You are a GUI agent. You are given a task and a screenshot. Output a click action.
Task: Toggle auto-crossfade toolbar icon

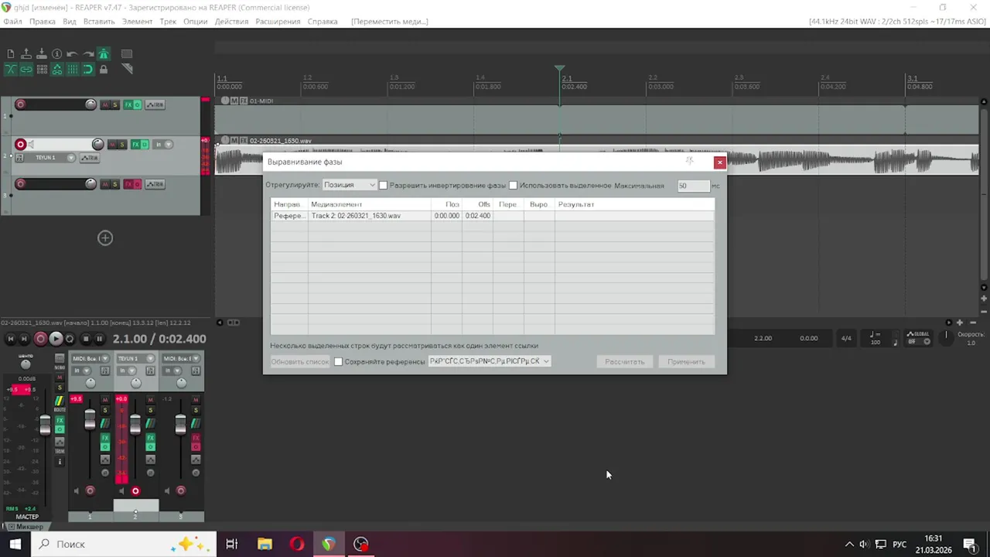[10, 69]
